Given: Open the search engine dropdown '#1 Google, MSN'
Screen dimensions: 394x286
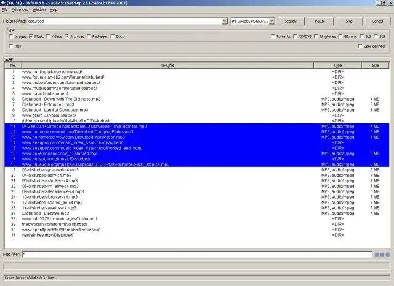Looking at the screenshot, I should click(x=272, y=21).
